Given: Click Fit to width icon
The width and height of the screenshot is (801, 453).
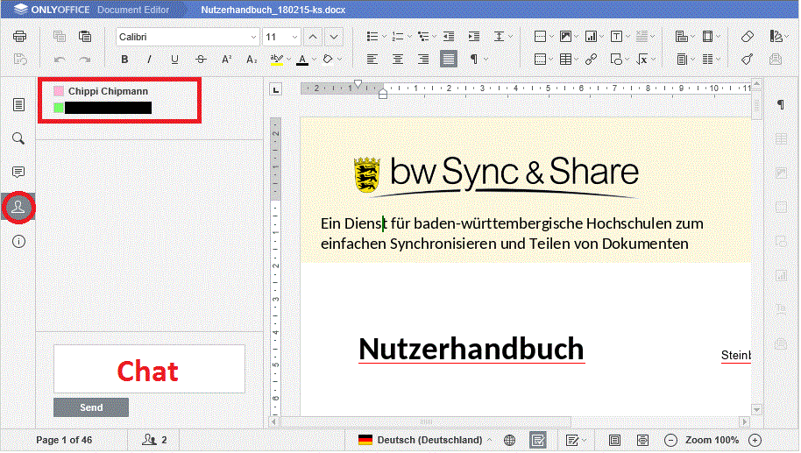Looking at the screenshot, I should 642,440.
